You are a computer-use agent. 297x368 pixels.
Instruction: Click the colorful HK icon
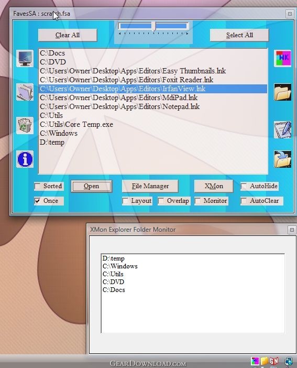point(282,58)
